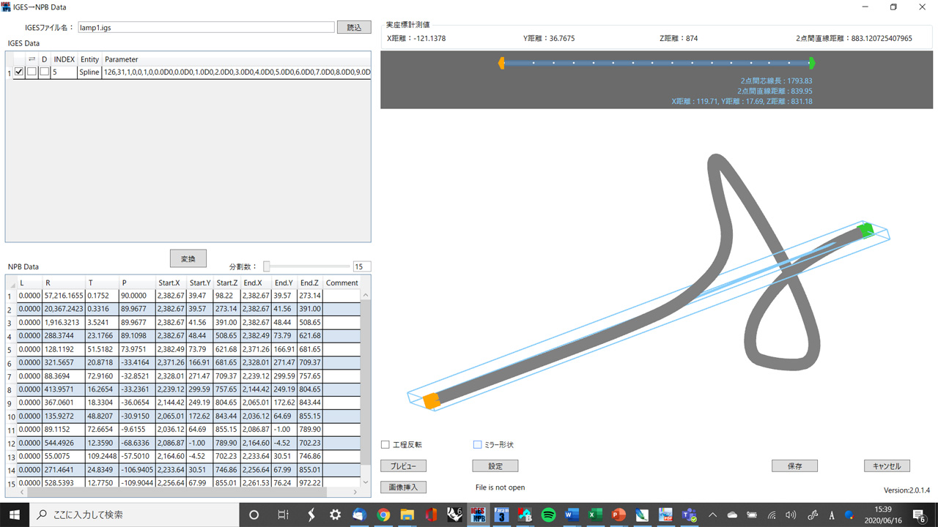This screenshot has width=938, height=527.
Task: Click the 分割数 slider handle
Action: pos(267,266)
